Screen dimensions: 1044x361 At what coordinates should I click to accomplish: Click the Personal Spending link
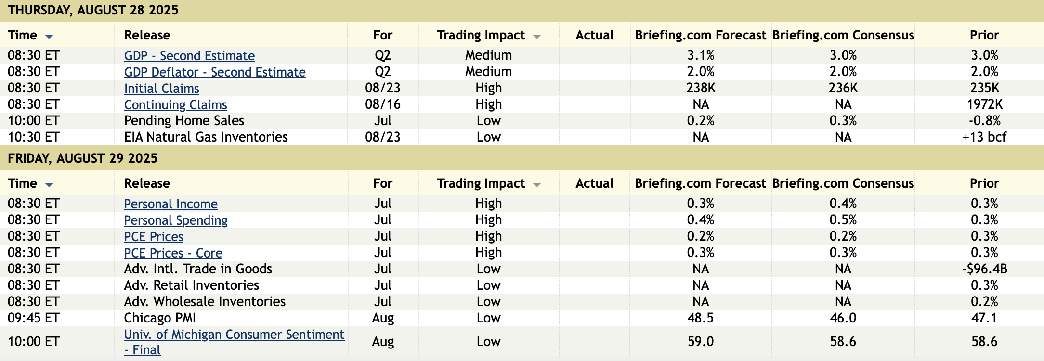click(176, 220)
